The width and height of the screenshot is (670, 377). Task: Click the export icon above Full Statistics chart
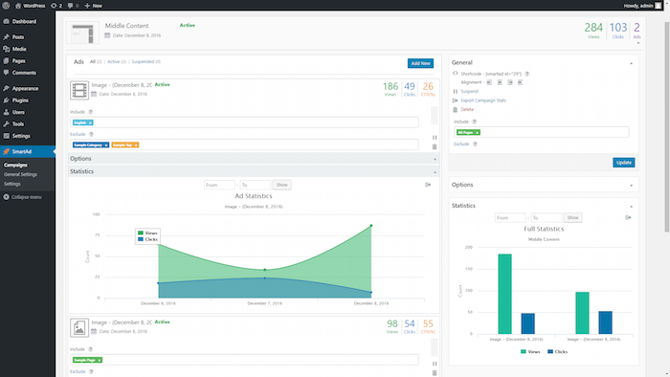pyautogui.click(x=628, y=218)
